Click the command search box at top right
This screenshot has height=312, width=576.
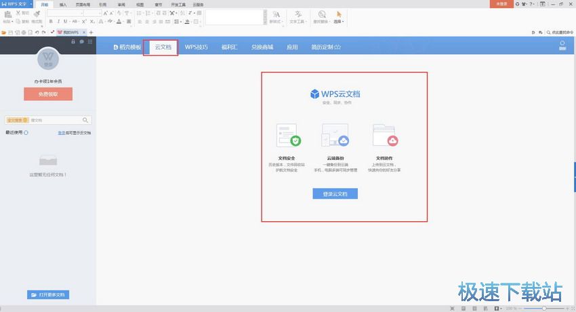[560, 33]
